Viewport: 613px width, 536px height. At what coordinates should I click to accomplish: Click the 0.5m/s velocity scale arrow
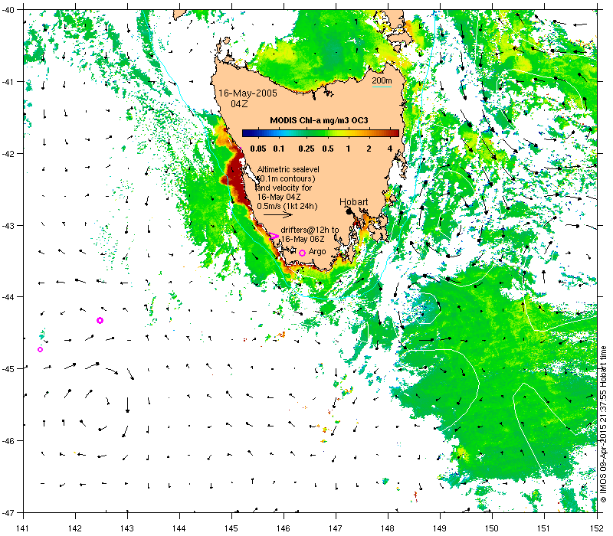pyautogui.click(x=278, y=214)
